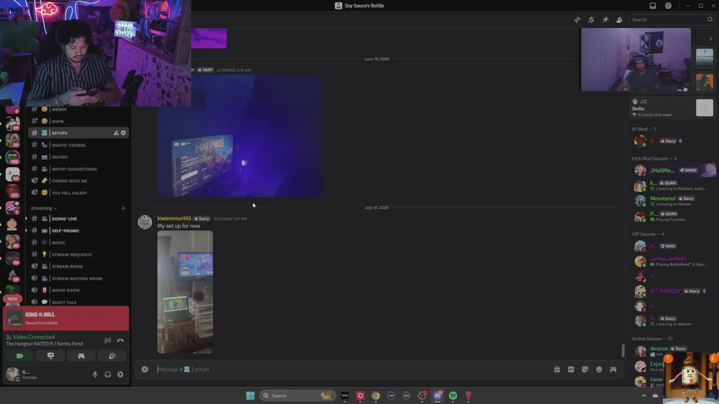Screen dimensions: 719x404
Task: Open the GOING-LIVE channel
Action: [79, 219]
